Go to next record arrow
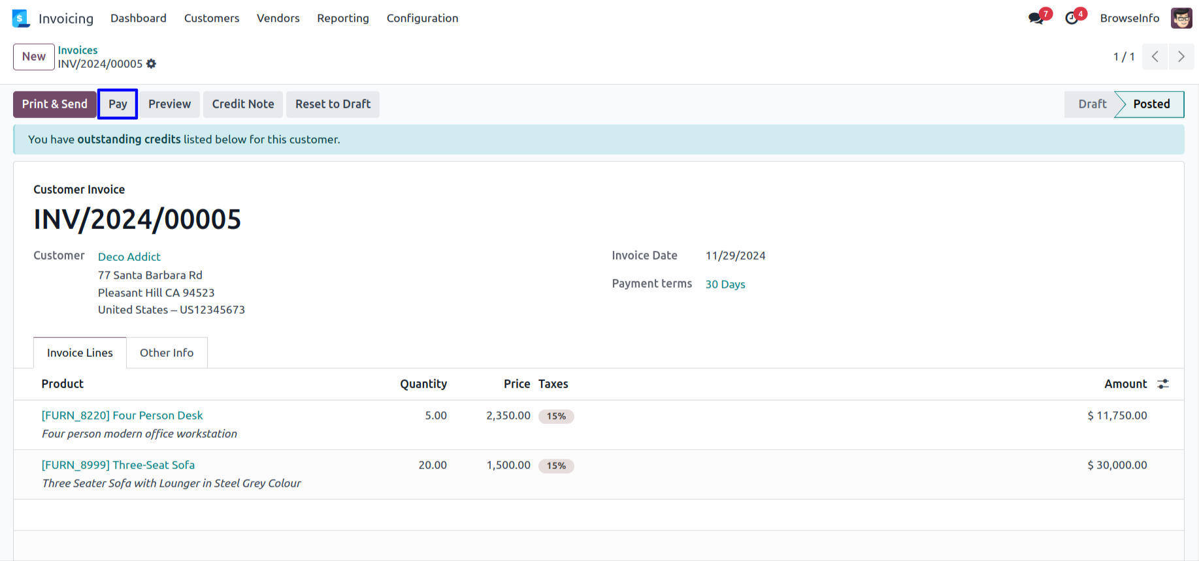The width and height of the screenshot is (1199, 561). point(1181,57)
